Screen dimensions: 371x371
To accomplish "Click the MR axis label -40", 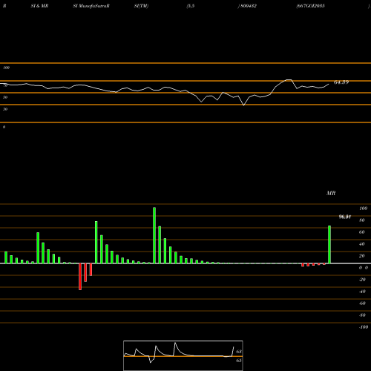I will tap(362, 292).
